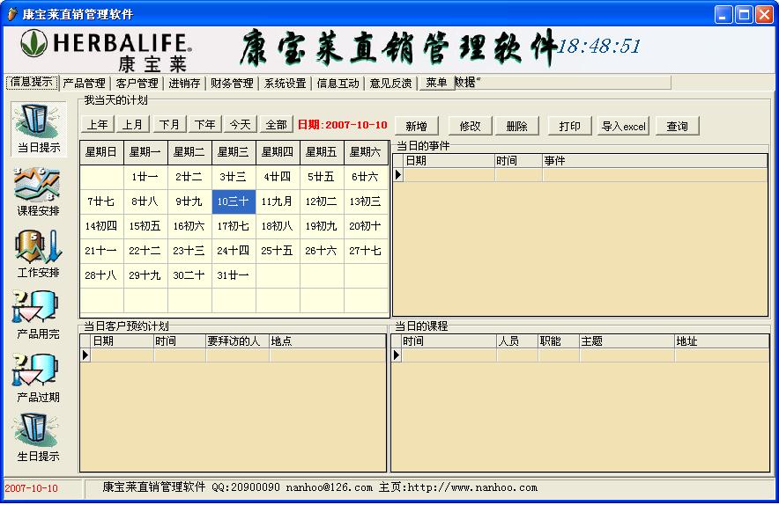This screenshot has height=505, width=779.
Task: Minimize the 康宝莱直销管理软件 window
Action: pos(723,14)
